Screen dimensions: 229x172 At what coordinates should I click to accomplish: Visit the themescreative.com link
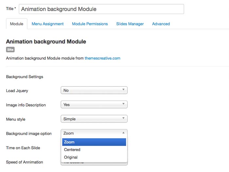[102, 58]
